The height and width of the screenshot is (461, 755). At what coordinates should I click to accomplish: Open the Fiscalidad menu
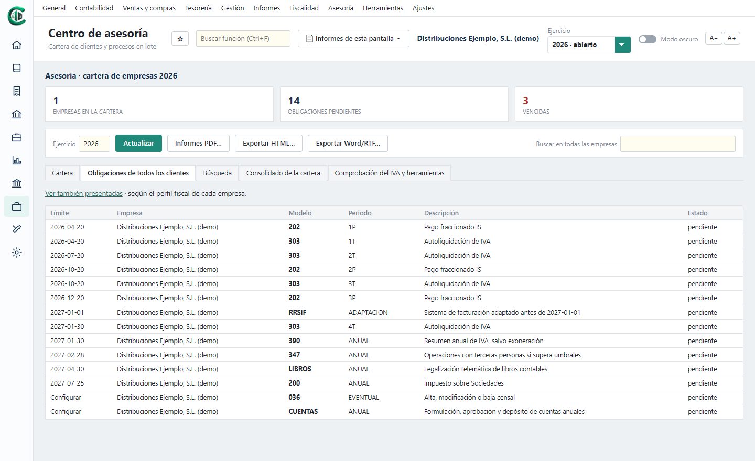(x=304, y=8)
